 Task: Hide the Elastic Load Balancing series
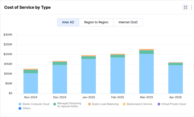click(89, 104)
